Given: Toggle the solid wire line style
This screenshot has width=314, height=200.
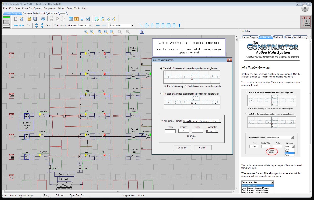Looking at the screenshot, I should 98,25.
